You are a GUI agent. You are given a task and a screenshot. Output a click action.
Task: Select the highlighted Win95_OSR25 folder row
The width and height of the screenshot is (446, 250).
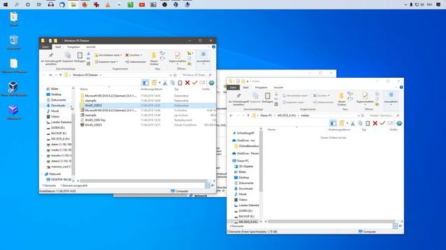point(147,106)
